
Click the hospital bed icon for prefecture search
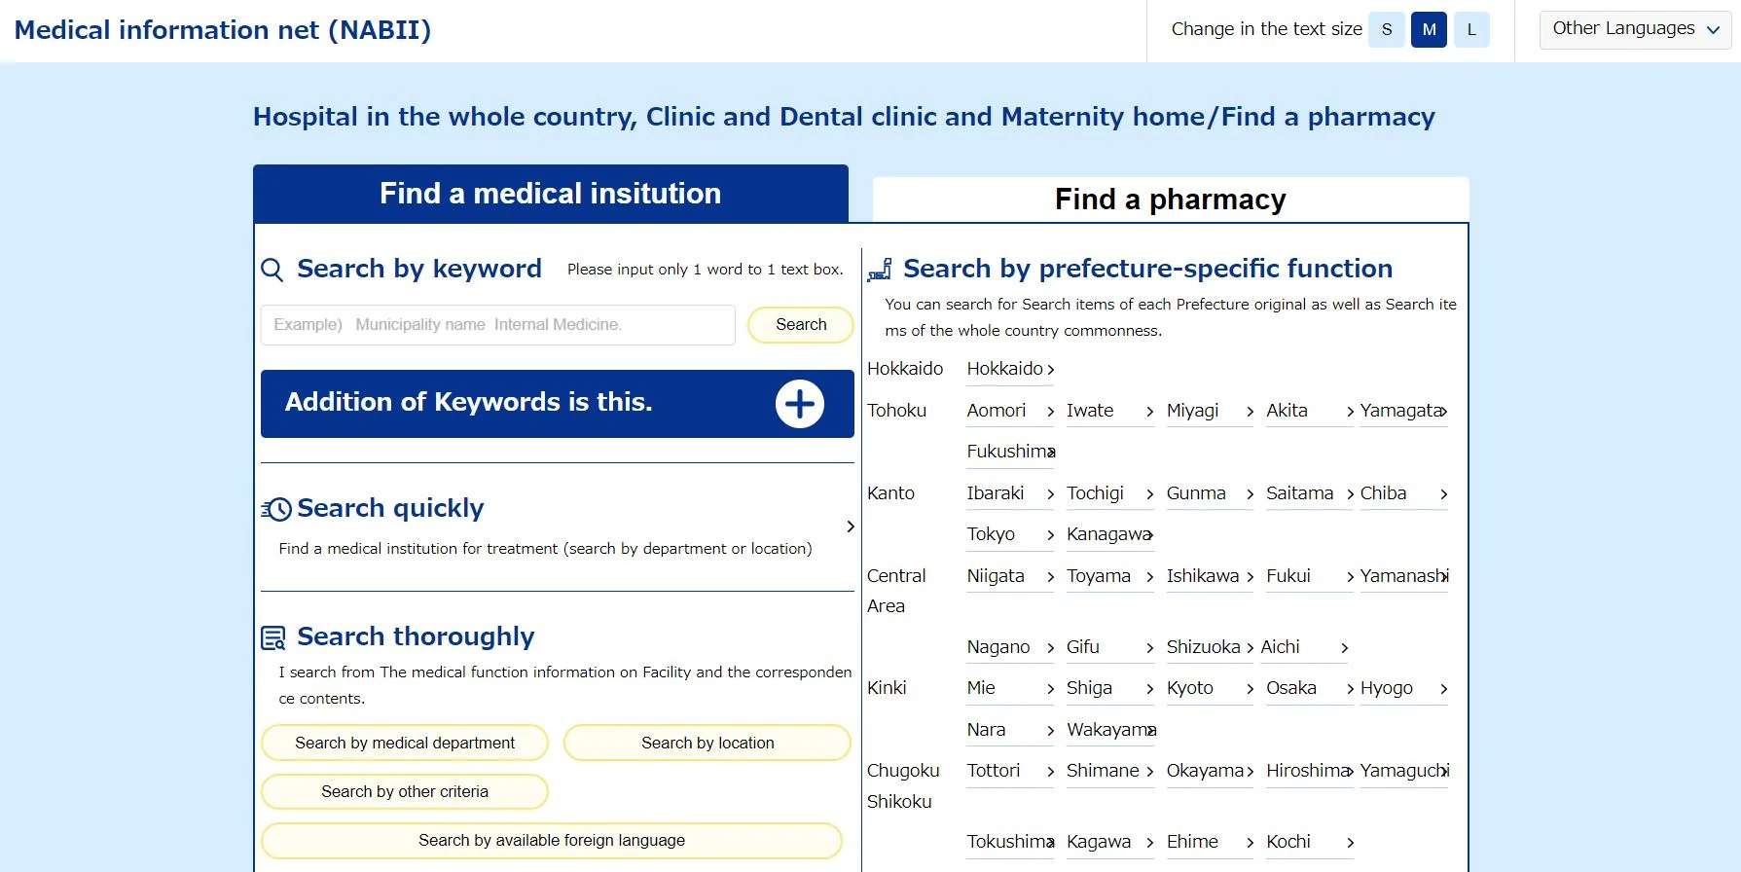(x=880, y=270)
